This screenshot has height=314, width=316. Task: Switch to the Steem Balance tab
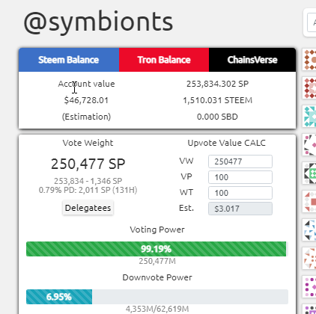click(x=69, y=60)
